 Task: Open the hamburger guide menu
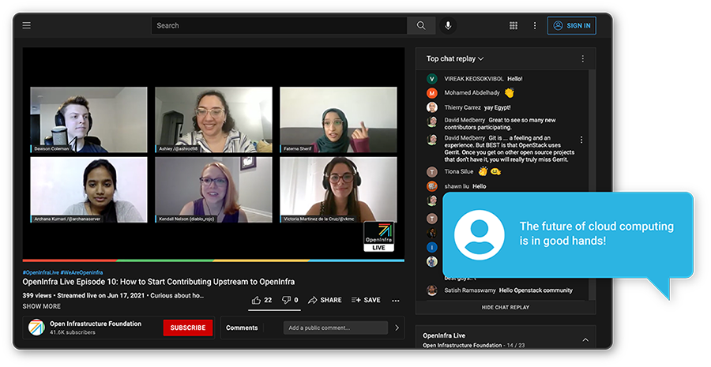(27, 25)
